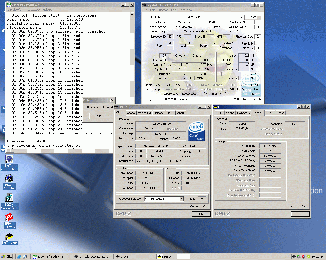Viewport: 326px width, 260px height.
Task: Open the CineBench desktop shortcut
Action: pyautogui.click(x=9, y=159)
